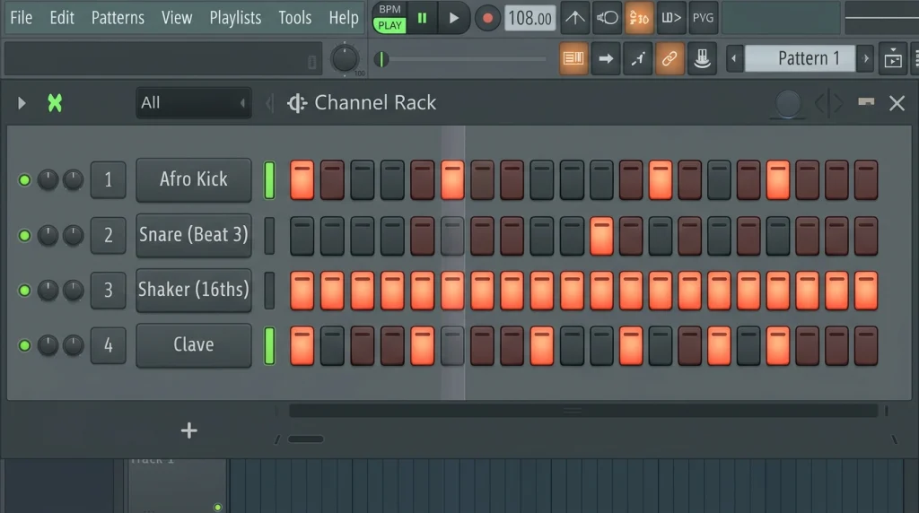Minimize the Channel Rack window
919x513 pixels.
(866, 102)
